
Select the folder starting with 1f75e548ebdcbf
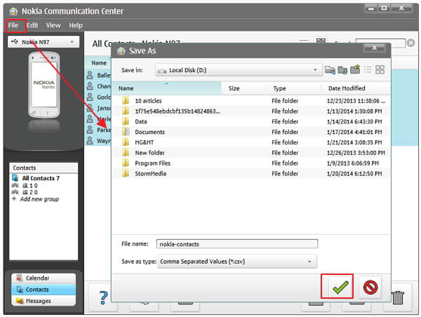click(178, 111)
